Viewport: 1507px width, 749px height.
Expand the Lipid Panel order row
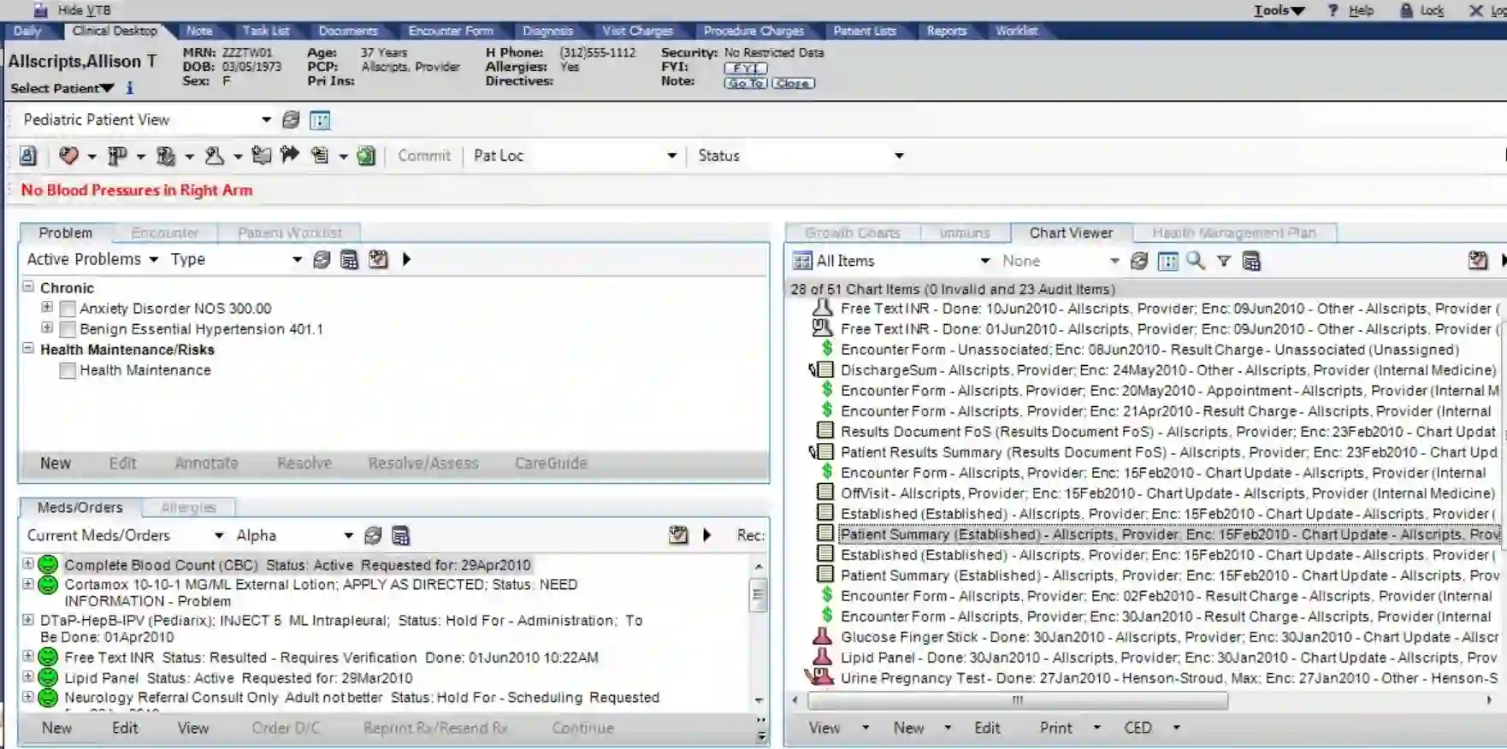[28, 676]
